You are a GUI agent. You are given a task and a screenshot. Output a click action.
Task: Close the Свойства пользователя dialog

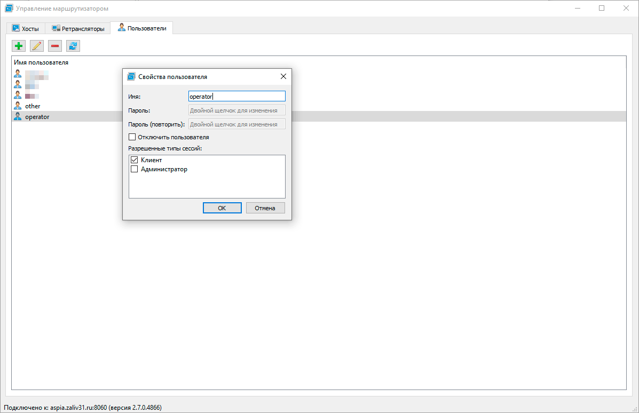point(283,77)
